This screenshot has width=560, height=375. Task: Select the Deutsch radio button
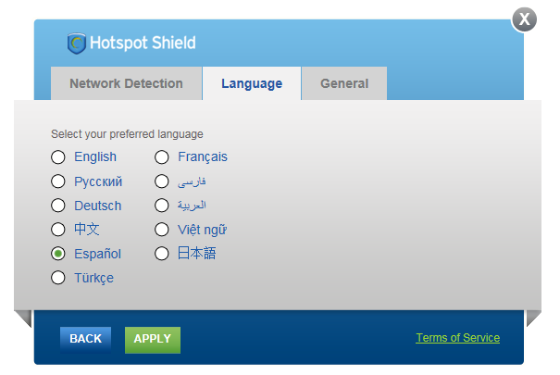coord(58,206)
